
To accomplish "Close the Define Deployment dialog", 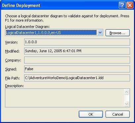I will [x=130, y=5].
